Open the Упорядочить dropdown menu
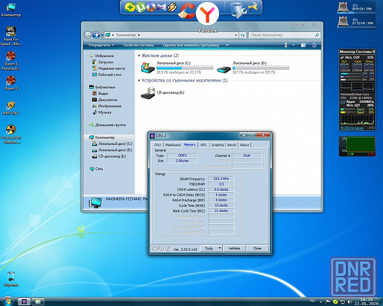 101,45
